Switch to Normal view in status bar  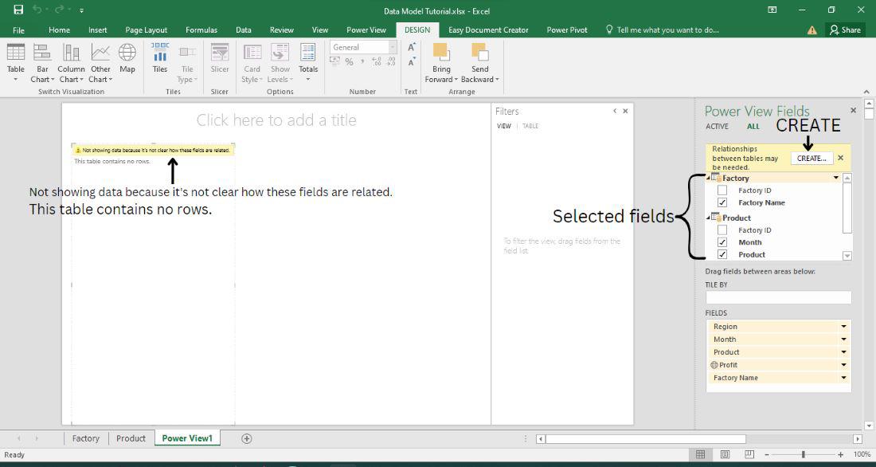(700, 454)
